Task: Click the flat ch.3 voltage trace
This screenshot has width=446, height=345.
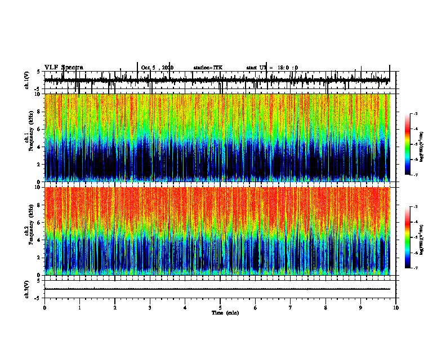Action: [217, 289]
